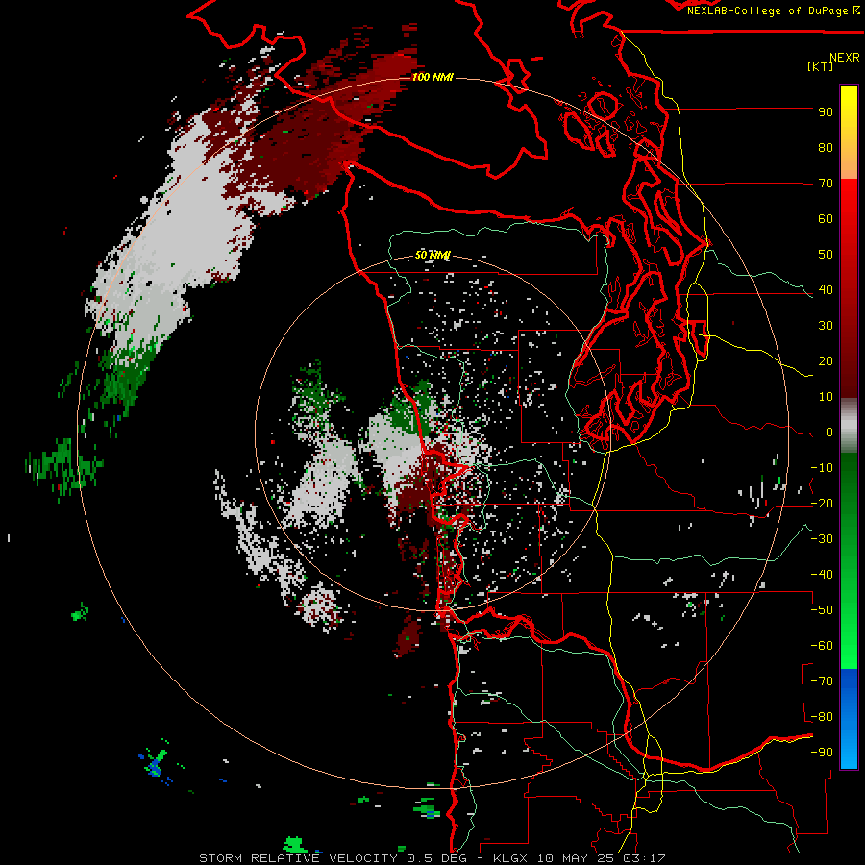Click the 60 value on the velocity scale
865x865 pixels.
[826, 218]
